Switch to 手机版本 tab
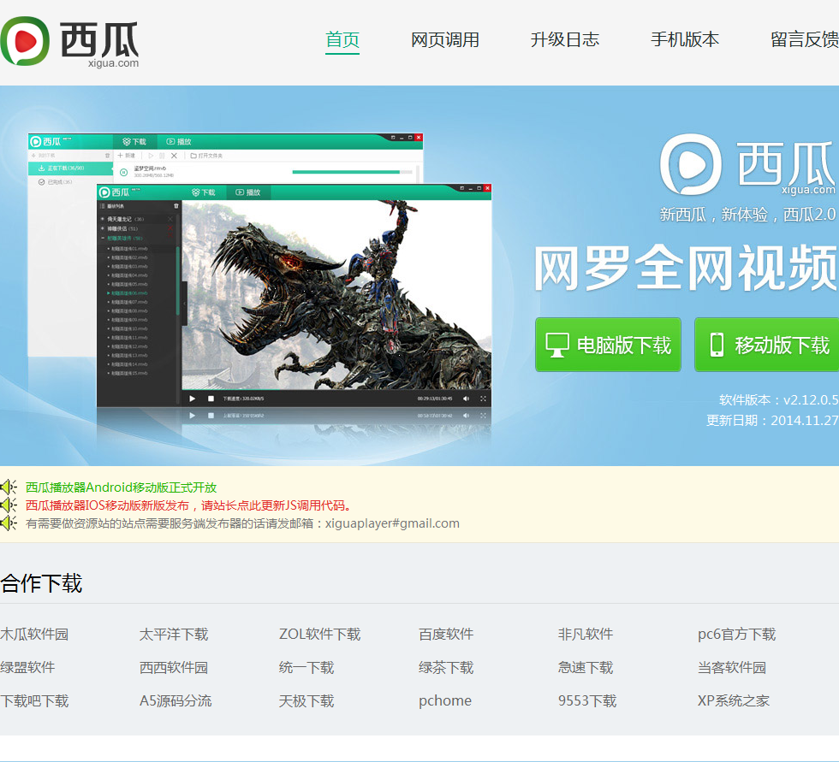Viewport: 839px width, 762px height. tap(684, 39)
